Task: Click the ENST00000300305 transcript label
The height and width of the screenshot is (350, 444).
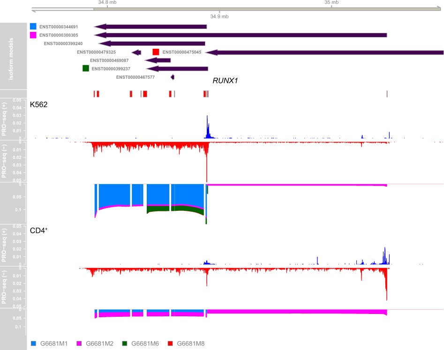Action: [x=59, y=35]
